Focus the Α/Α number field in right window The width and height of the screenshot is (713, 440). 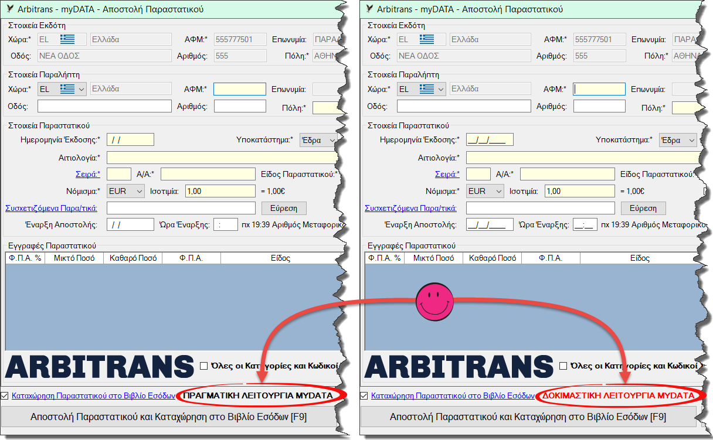pyautogui.click(x=568, y=174)
